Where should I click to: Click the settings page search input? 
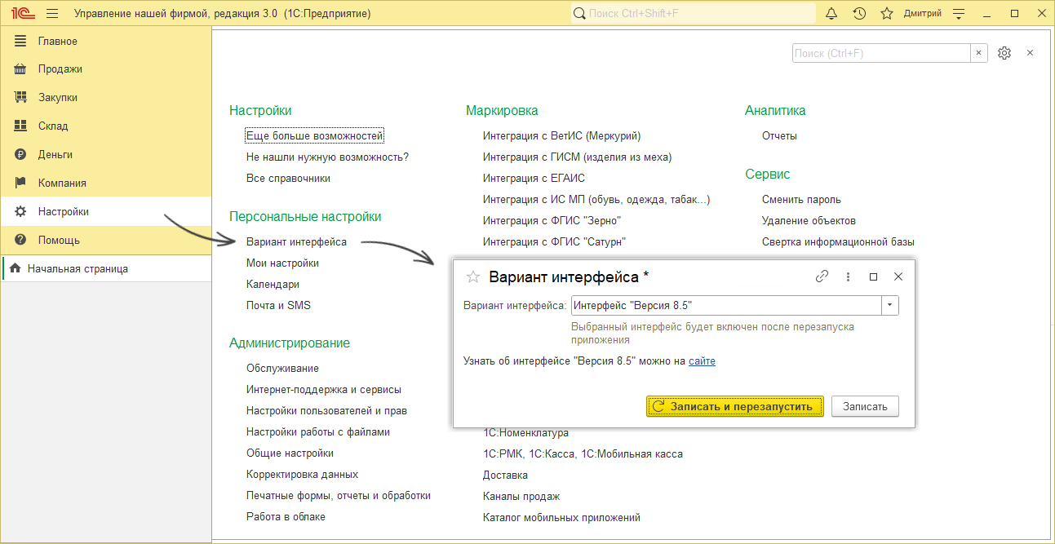click(881, 53)
